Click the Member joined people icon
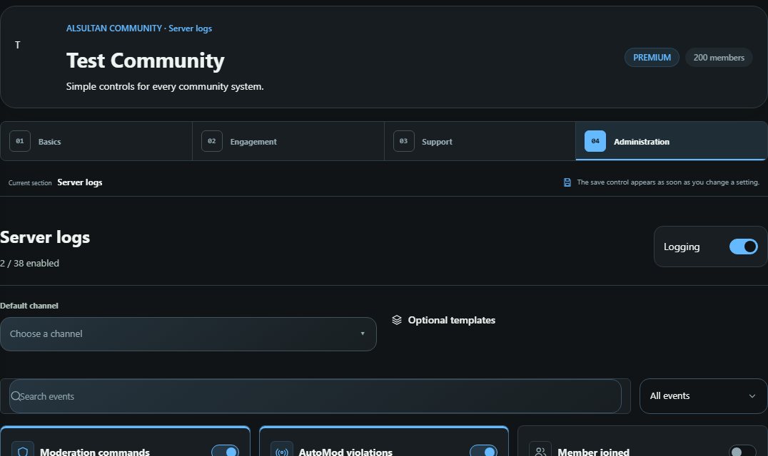Screen dimensions: 768x456 (540, 450)
